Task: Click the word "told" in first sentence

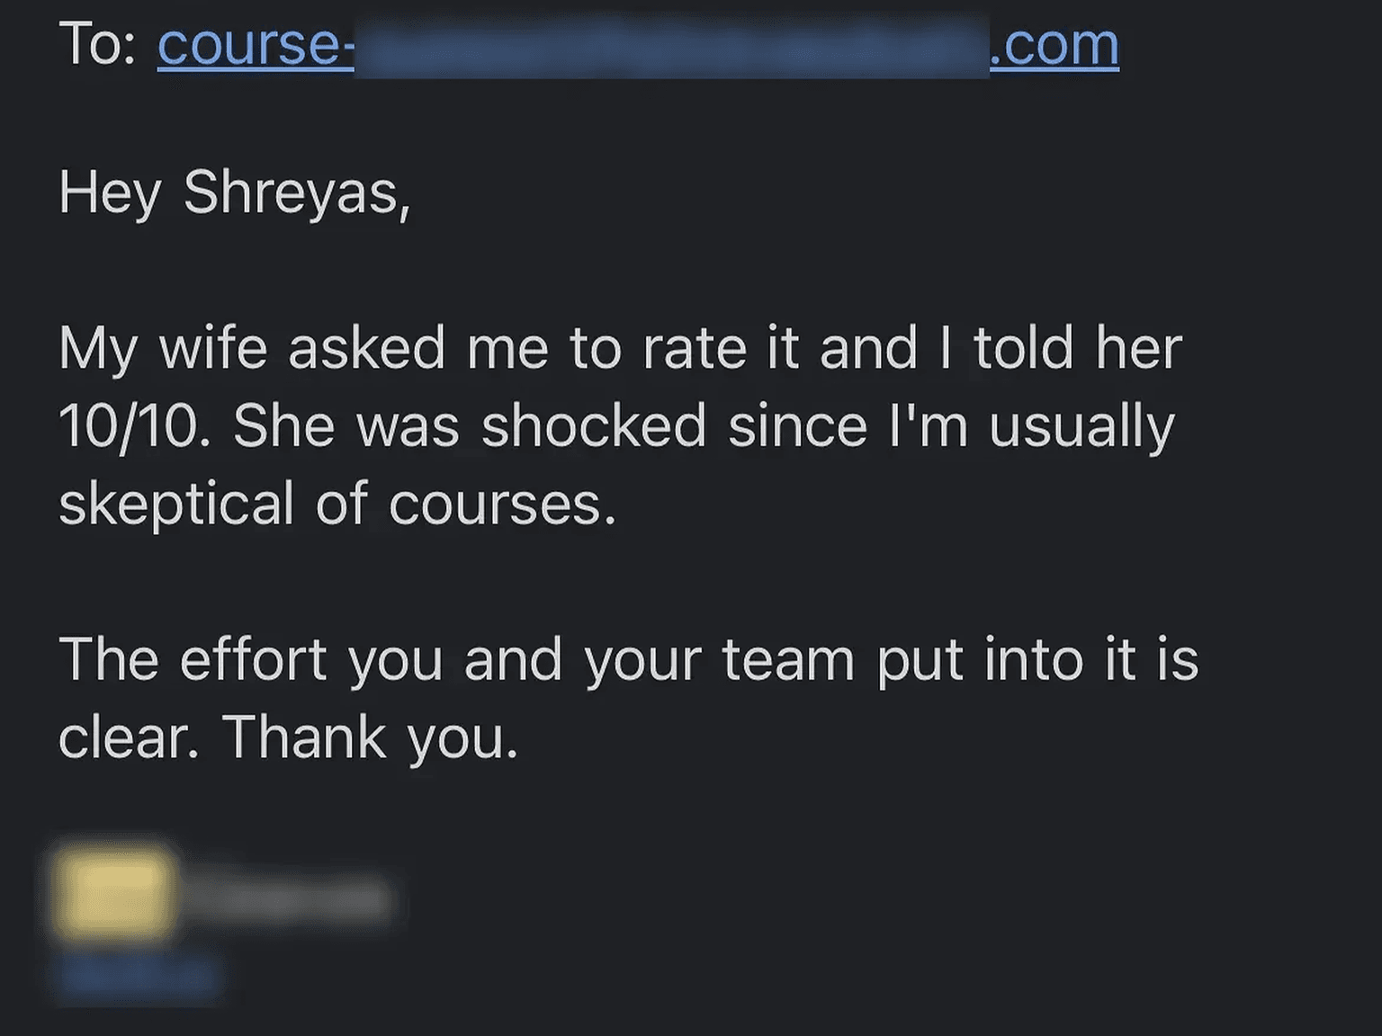Action: (1023, 348)
